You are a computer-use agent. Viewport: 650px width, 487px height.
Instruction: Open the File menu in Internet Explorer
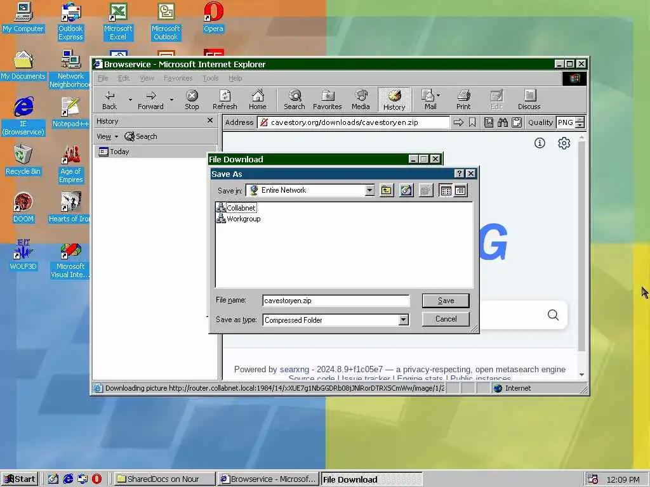click(x=103, y=78)
